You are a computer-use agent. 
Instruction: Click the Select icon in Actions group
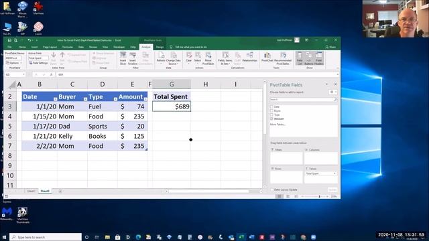point(198,58)
